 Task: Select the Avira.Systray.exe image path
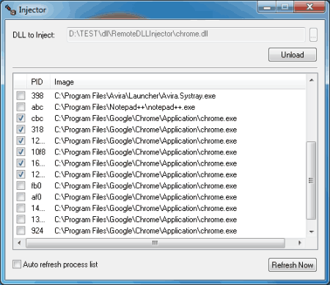tap(135, 96)
